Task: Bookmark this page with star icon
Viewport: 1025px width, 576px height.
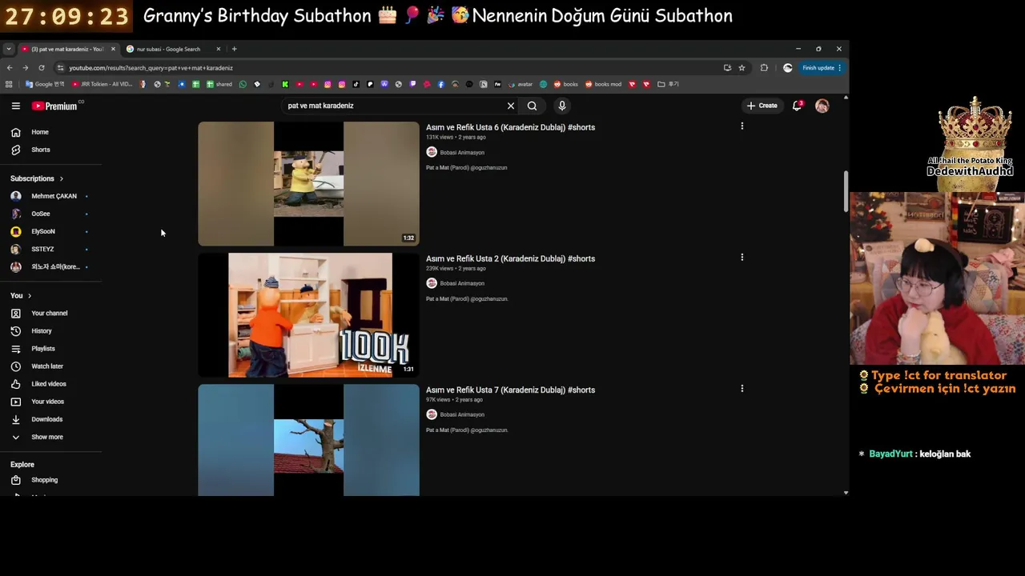Action: (x=742, y=68)
